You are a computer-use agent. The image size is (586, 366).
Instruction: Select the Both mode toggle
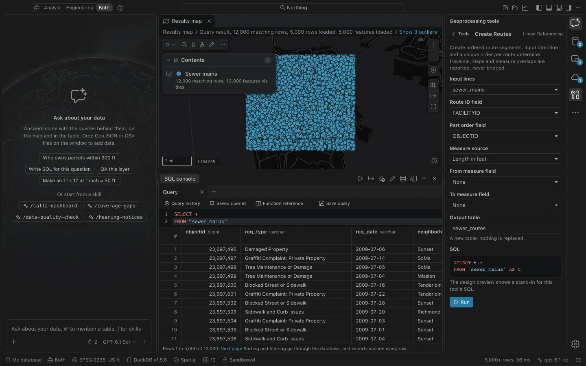click(x=104, y=8)
